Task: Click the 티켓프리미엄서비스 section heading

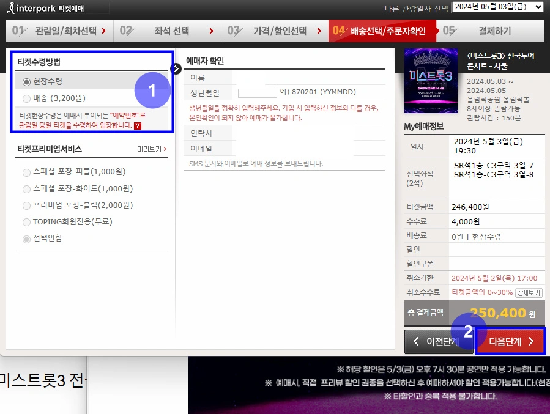Action: [50, 149]
